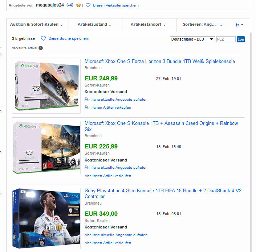Click Ähnlichen Artikel verkaufen under Forza bundle
Viewport: 256px width, 252px height.
108,108
